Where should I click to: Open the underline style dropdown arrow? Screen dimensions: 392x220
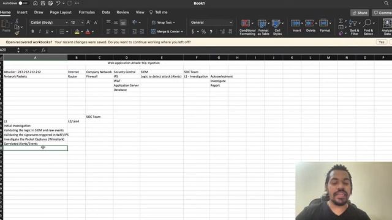(x=52, y=32)
